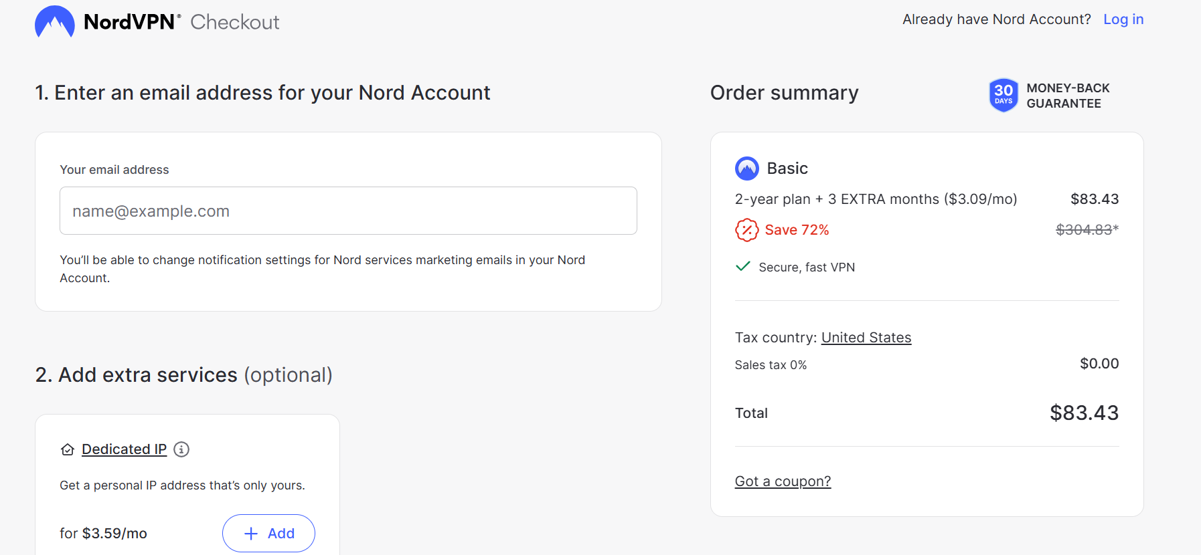Click the green checkmark beside Secure, fast VPN
This screenshot has width=1201, height=555.
coord(742,266)
